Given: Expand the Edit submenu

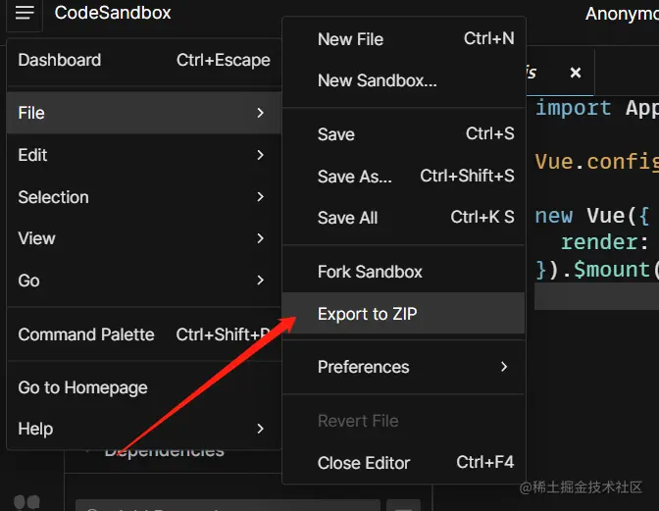Looking at the screenshot, I should click(x=144, y=155).
